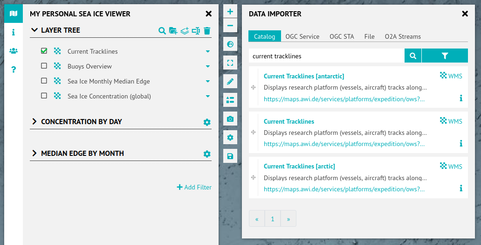Expand Median Edge By Month section
Viewport: 481px width, 245px height.
34,153
